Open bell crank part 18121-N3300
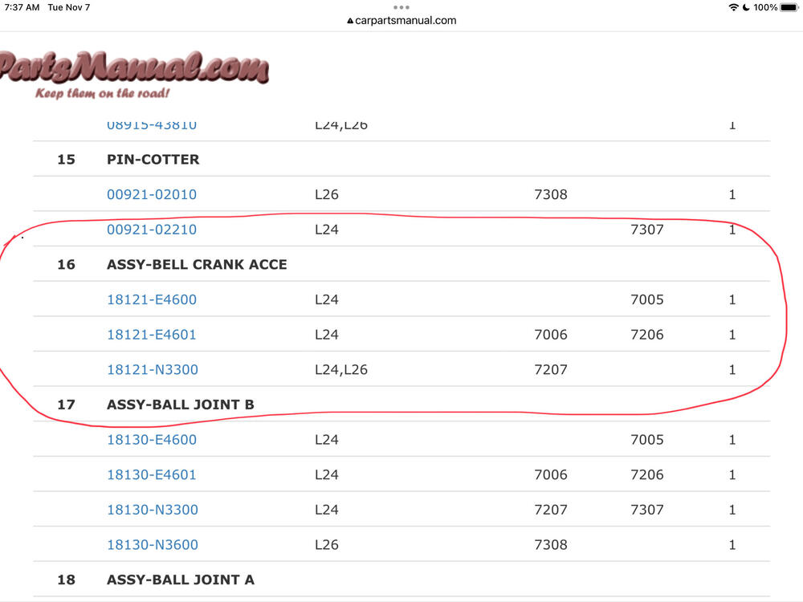The image size is (803, 602). pos(153,370)
